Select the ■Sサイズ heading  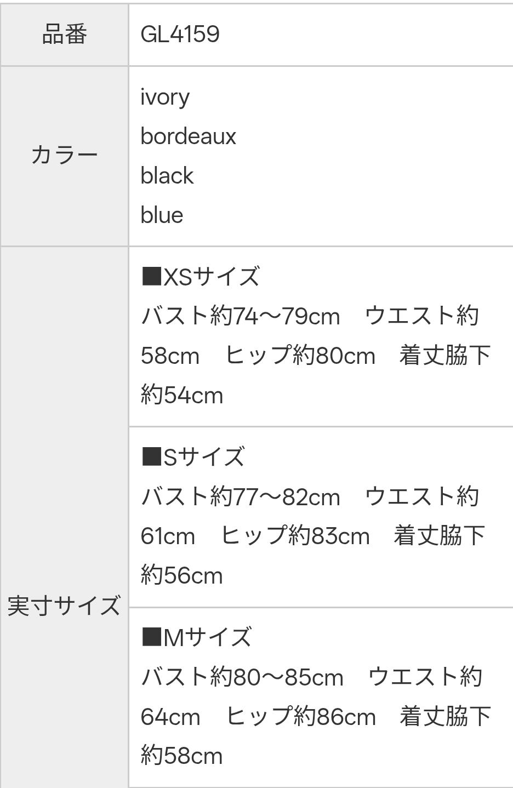[x=192, y=457]
